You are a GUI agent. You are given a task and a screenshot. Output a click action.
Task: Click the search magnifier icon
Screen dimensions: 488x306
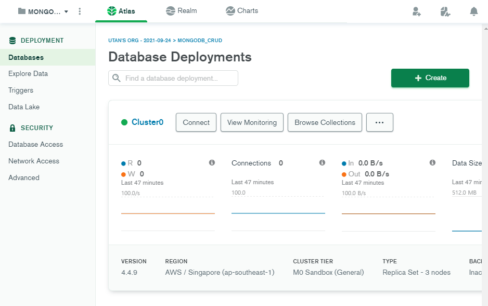point(117,78)
